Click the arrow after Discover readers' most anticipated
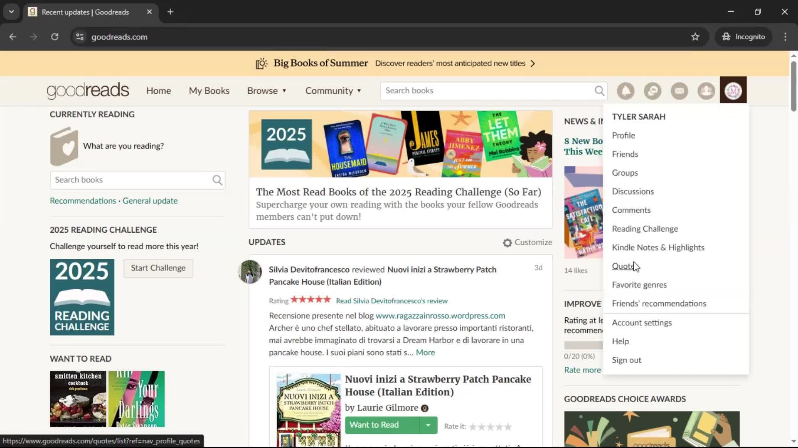The width and height of the screenshot is (798, 448). [x=533, y=63]
